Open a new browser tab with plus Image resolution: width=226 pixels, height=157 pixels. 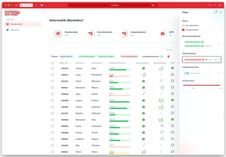coord(215,5)
